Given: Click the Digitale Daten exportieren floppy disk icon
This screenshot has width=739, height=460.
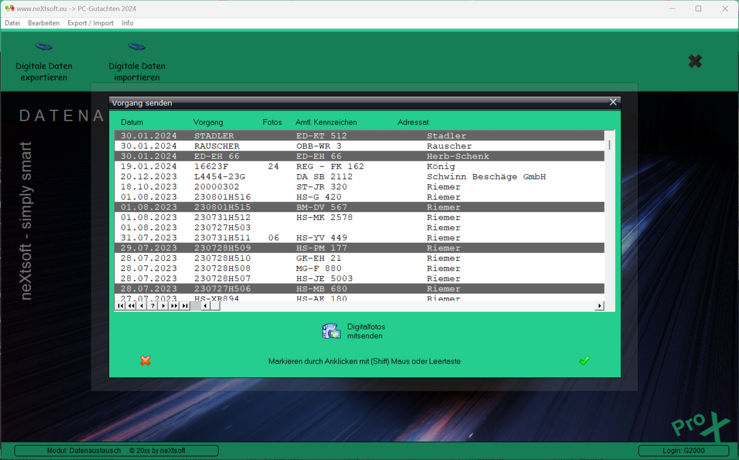Looking at the screenshot, I should [43, 46].
